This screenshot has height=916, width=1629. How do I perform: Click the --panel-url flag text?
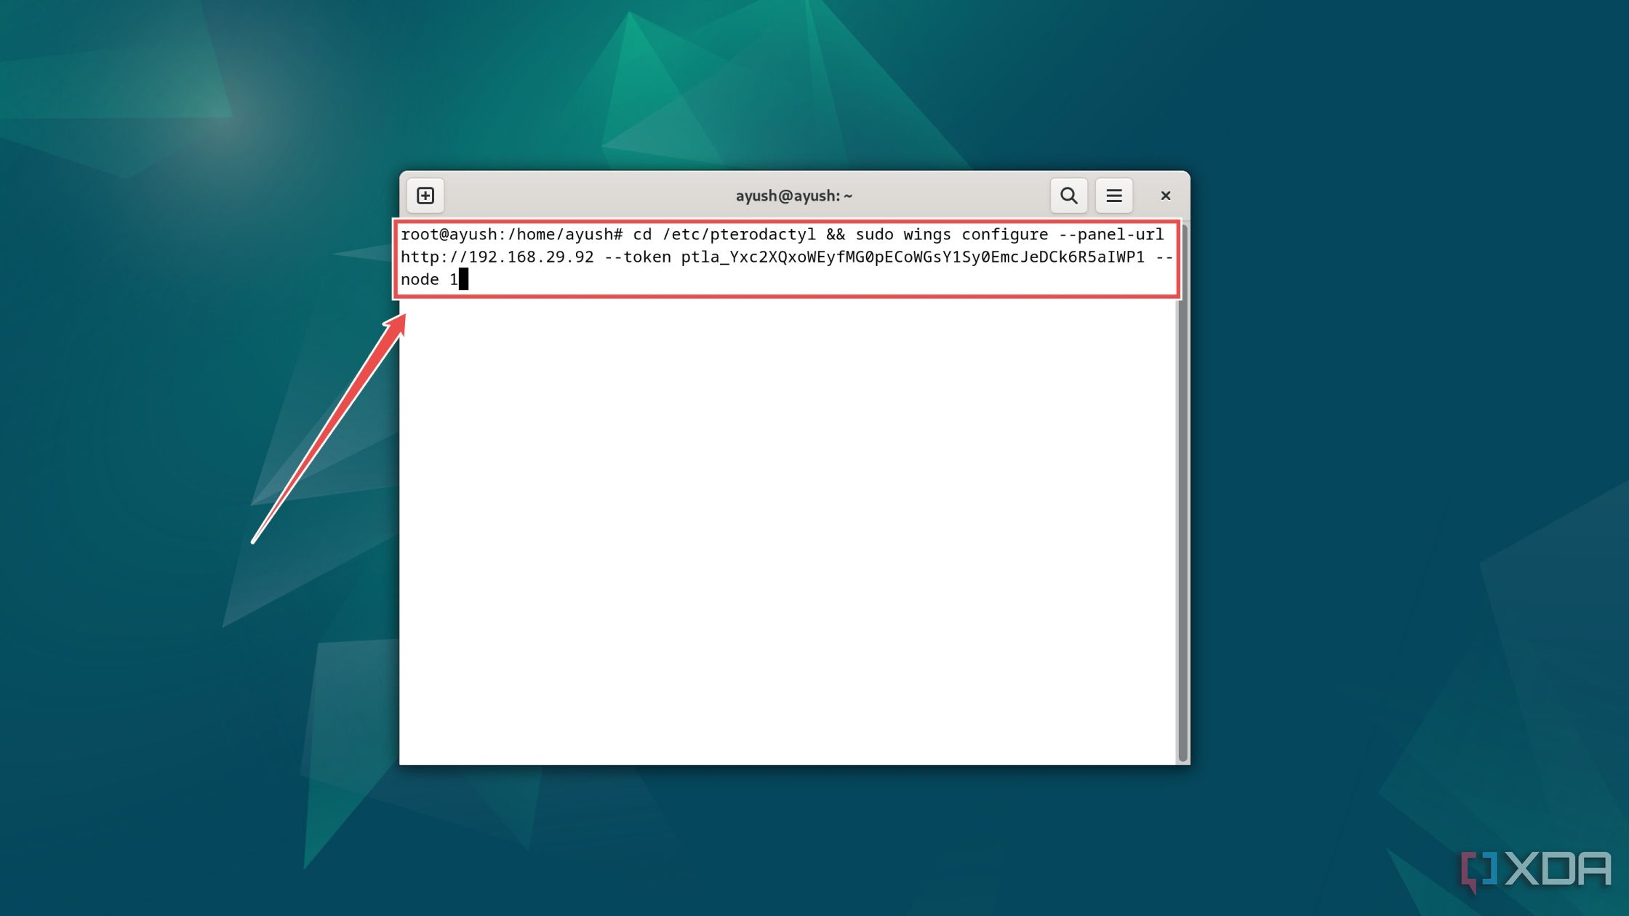pyautogui.click(x=1111, y=235)
